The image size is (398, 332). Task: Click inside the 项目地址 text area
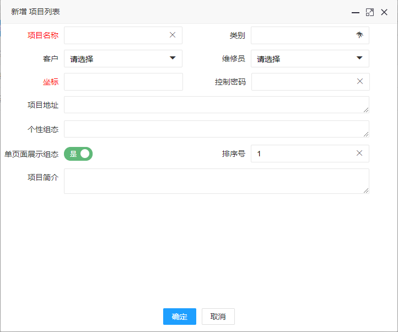click(x=217, y=104)
